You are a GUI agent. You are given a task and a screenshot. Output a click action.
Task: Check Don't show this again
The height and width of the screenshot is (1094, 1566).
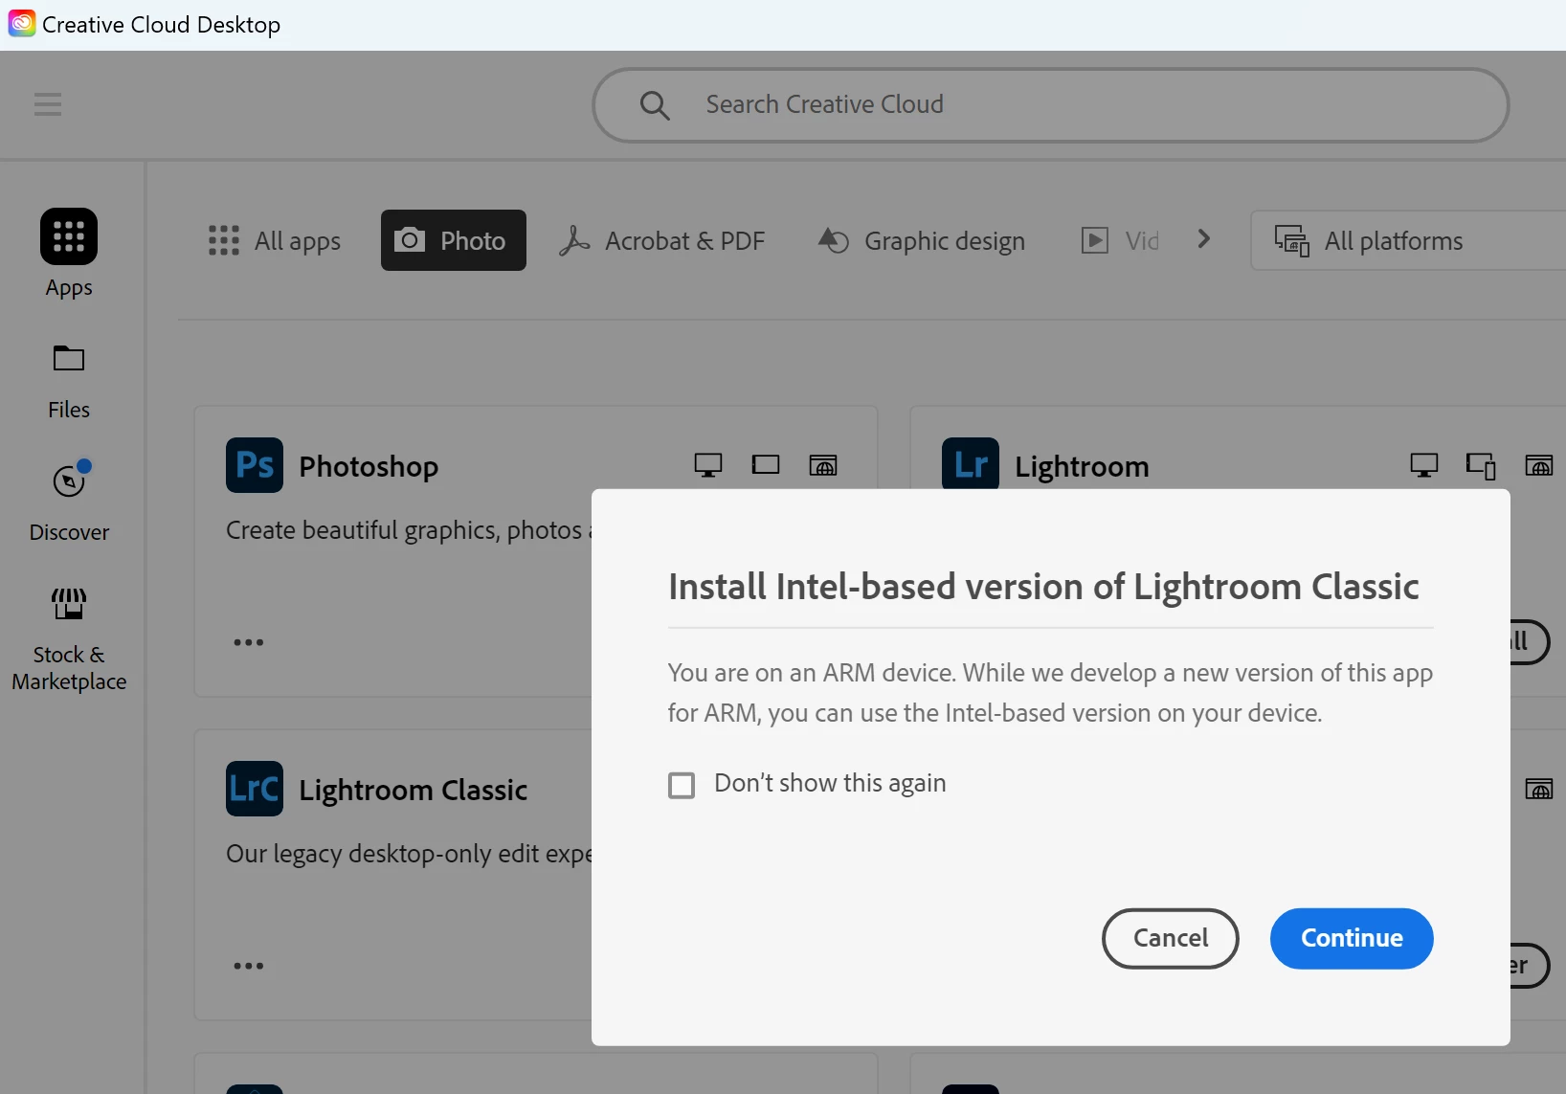tap(682, 786)
